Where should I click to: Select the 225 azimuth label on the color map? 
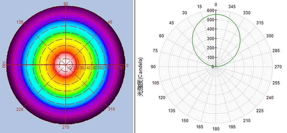pyautogui.click(x=20, y=109)
